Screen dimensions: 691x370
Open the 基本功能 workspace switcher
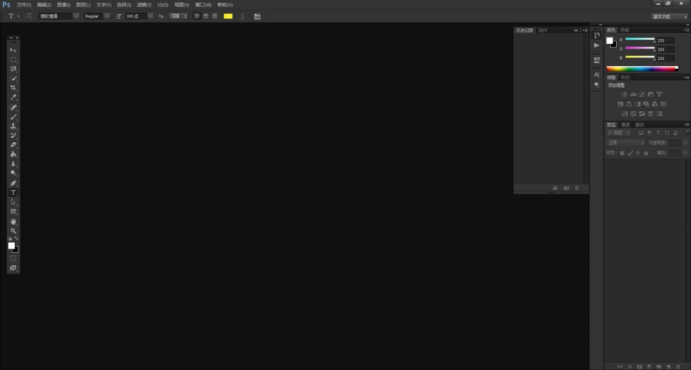pyautogui.click(x=670, y=16)
